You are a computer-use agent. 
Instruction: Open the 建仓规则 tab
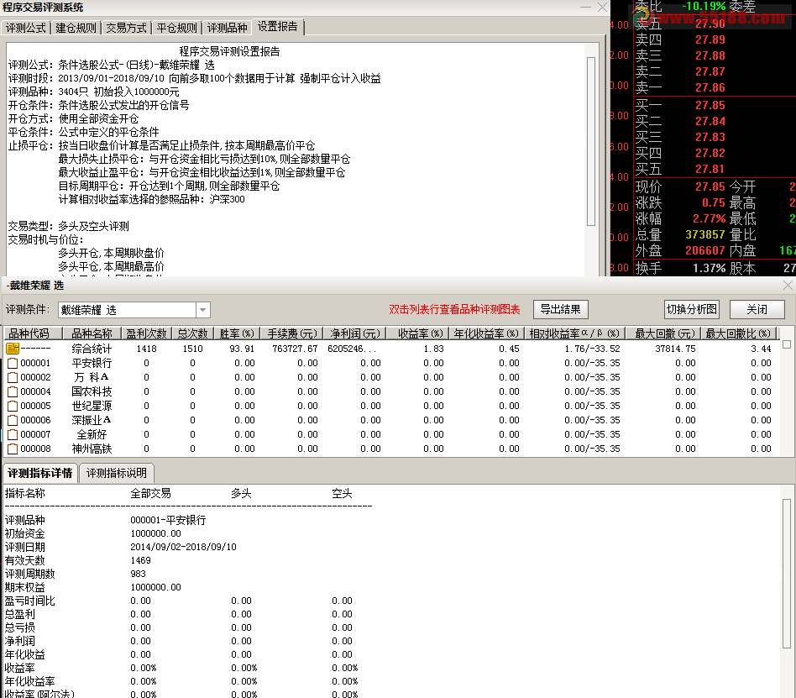point(76,28)
